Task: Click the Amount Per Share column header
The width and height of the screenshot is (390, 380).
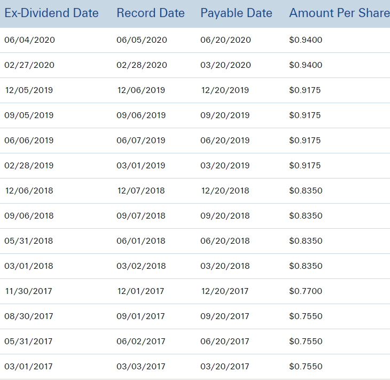Action: pyautogui.click(x=339, y=13)
